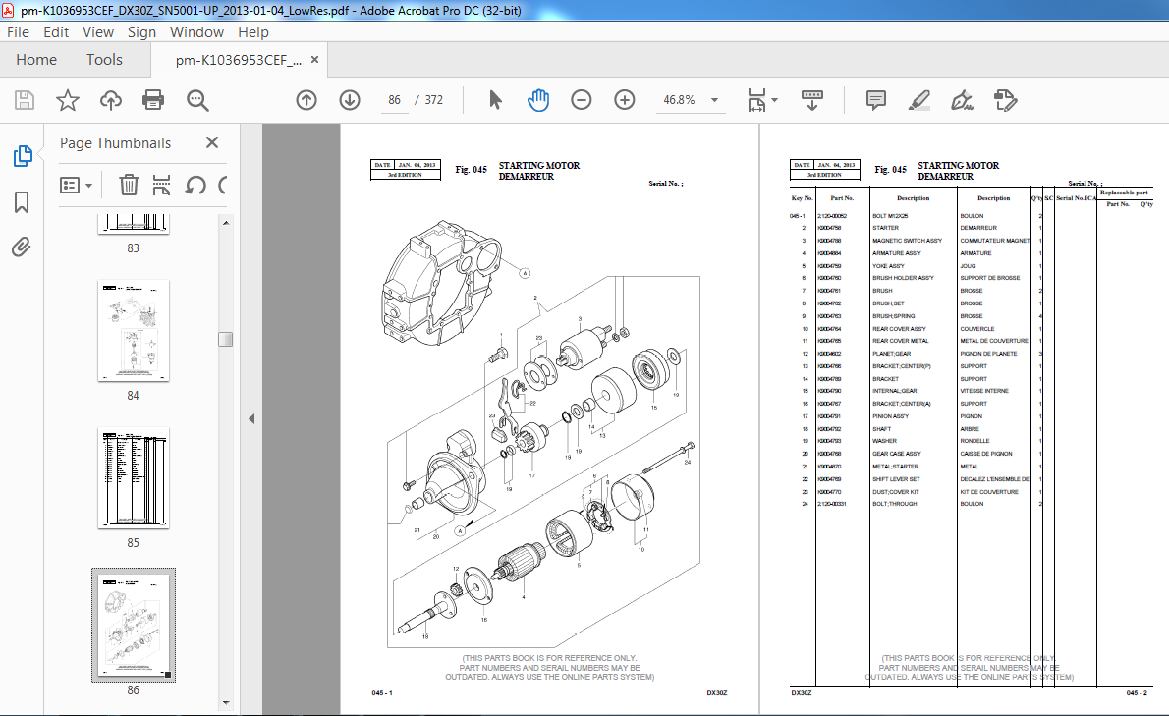This screenshot has width=1169, height=716.
Task: Delete selected page thumbnail with trash icon
Action: [x=129, y=185]
